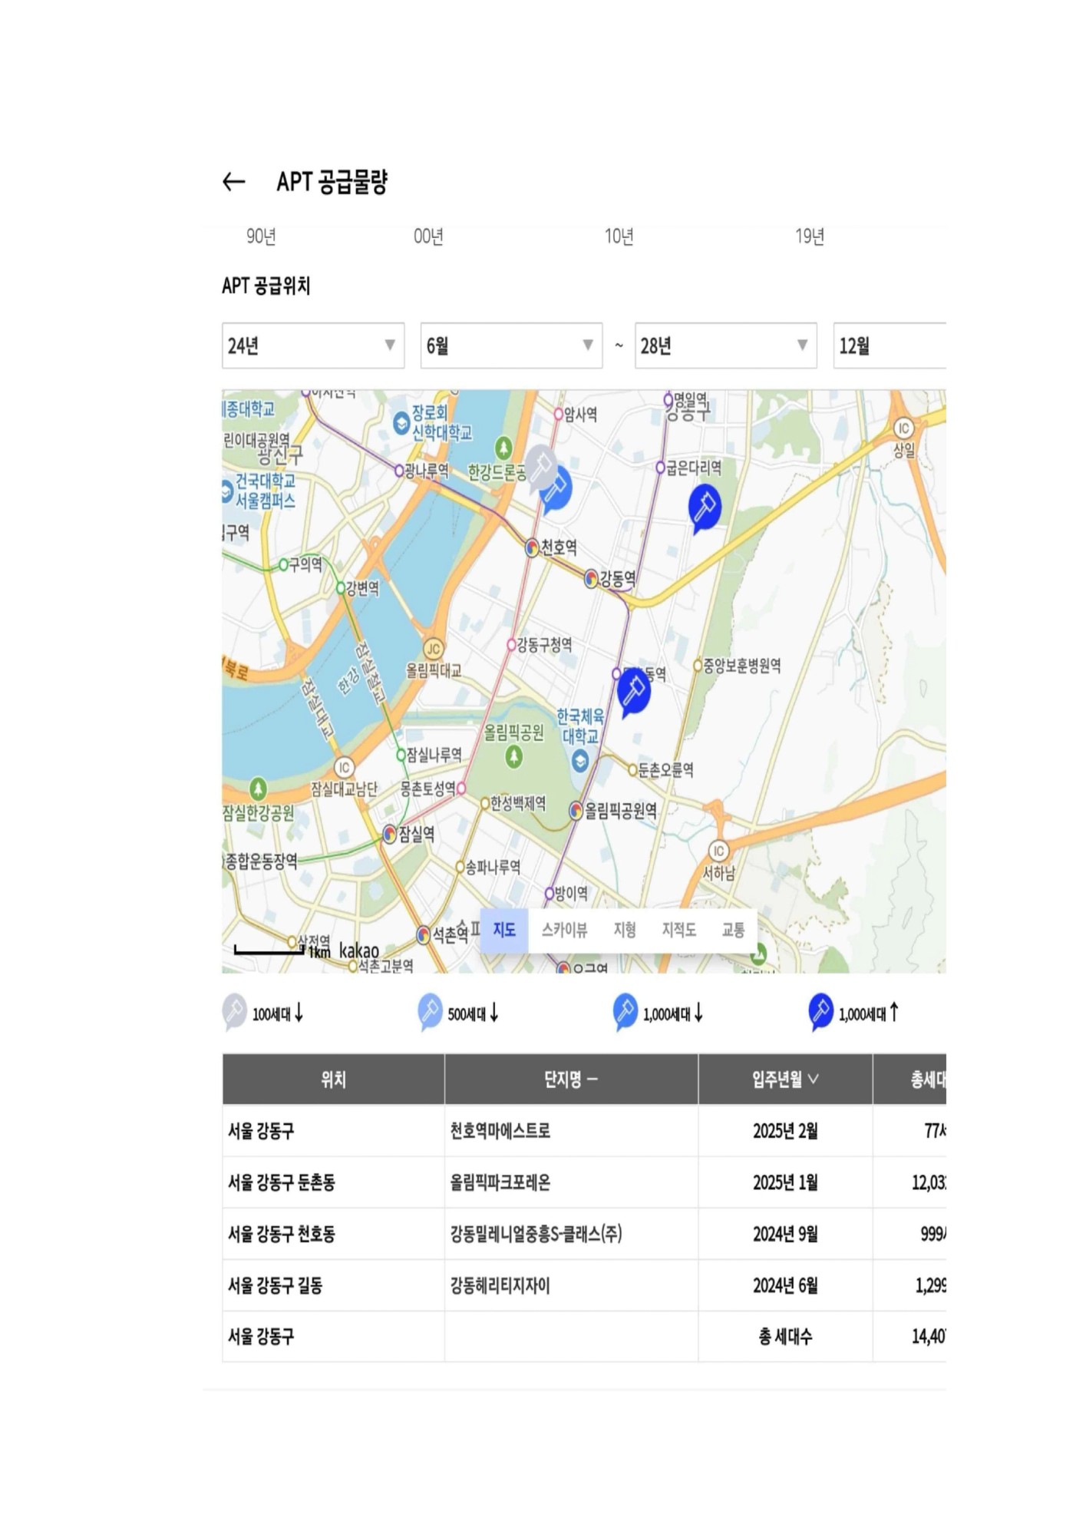Click the 강변역 station marker
Image resolution: width=1076 pixels, height=1521 pixels.
(x=342, y=588)
